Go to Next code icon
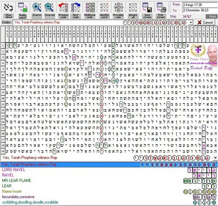This screenshot has height=206, width=218. 76,8
